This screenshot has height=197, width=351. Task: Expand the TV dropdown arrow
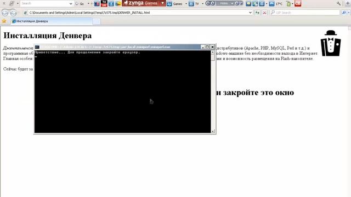(202, 4)
